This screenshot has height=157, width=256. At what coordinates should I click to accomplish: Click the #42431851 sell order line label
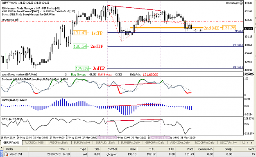pos(10,20)
